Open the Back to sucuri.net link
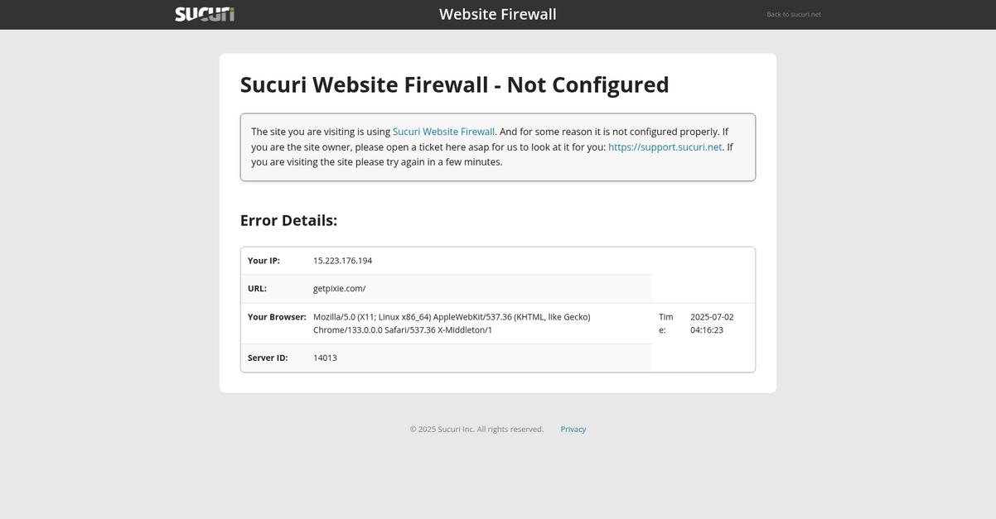The width and height of the screenshot is (996, 519). (794, 14)
